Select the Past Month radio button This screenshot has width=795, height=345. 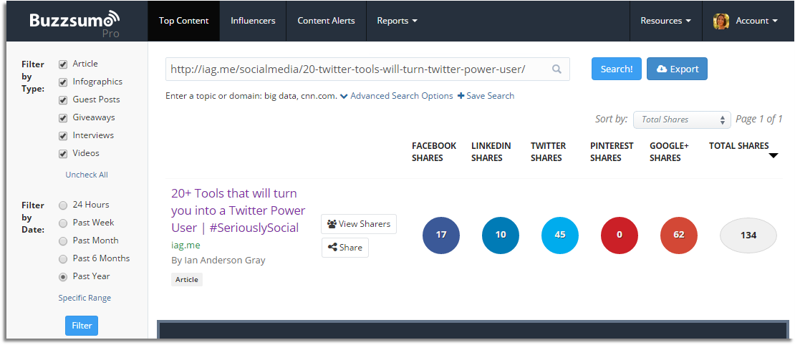[x=63, y=241]
